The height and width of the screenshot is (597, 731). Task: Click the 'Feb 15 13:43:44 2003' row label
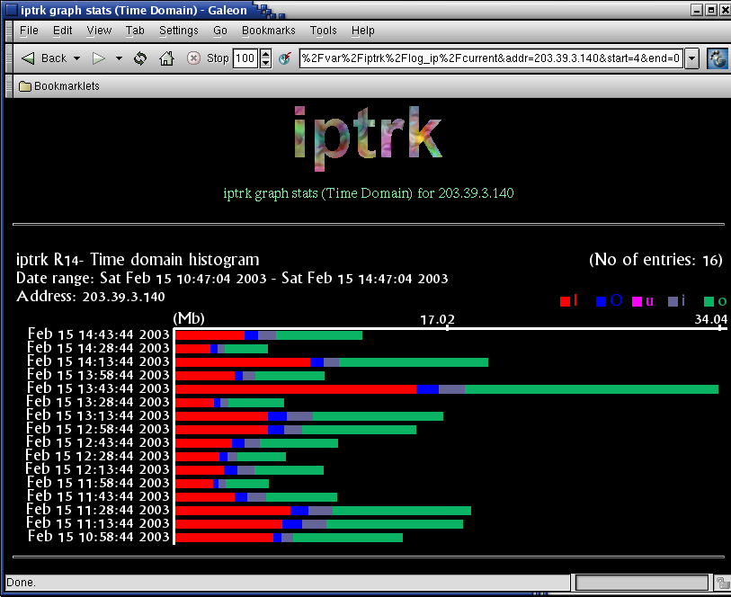[x=98, y=388]
